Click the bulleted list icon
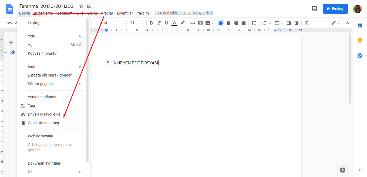The image size is (367, 177). tap(277, 23)
